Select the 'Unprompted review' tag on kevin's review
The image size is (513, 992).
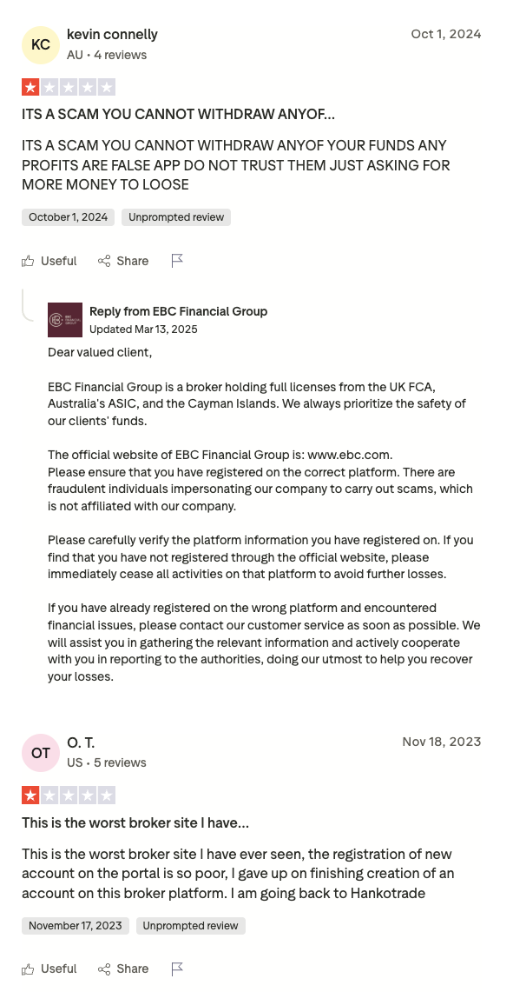pyautogui.click(x=175, y=217)
